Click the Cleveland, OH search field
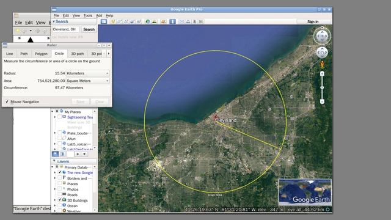The image size is (391, 220). (65, 29)
